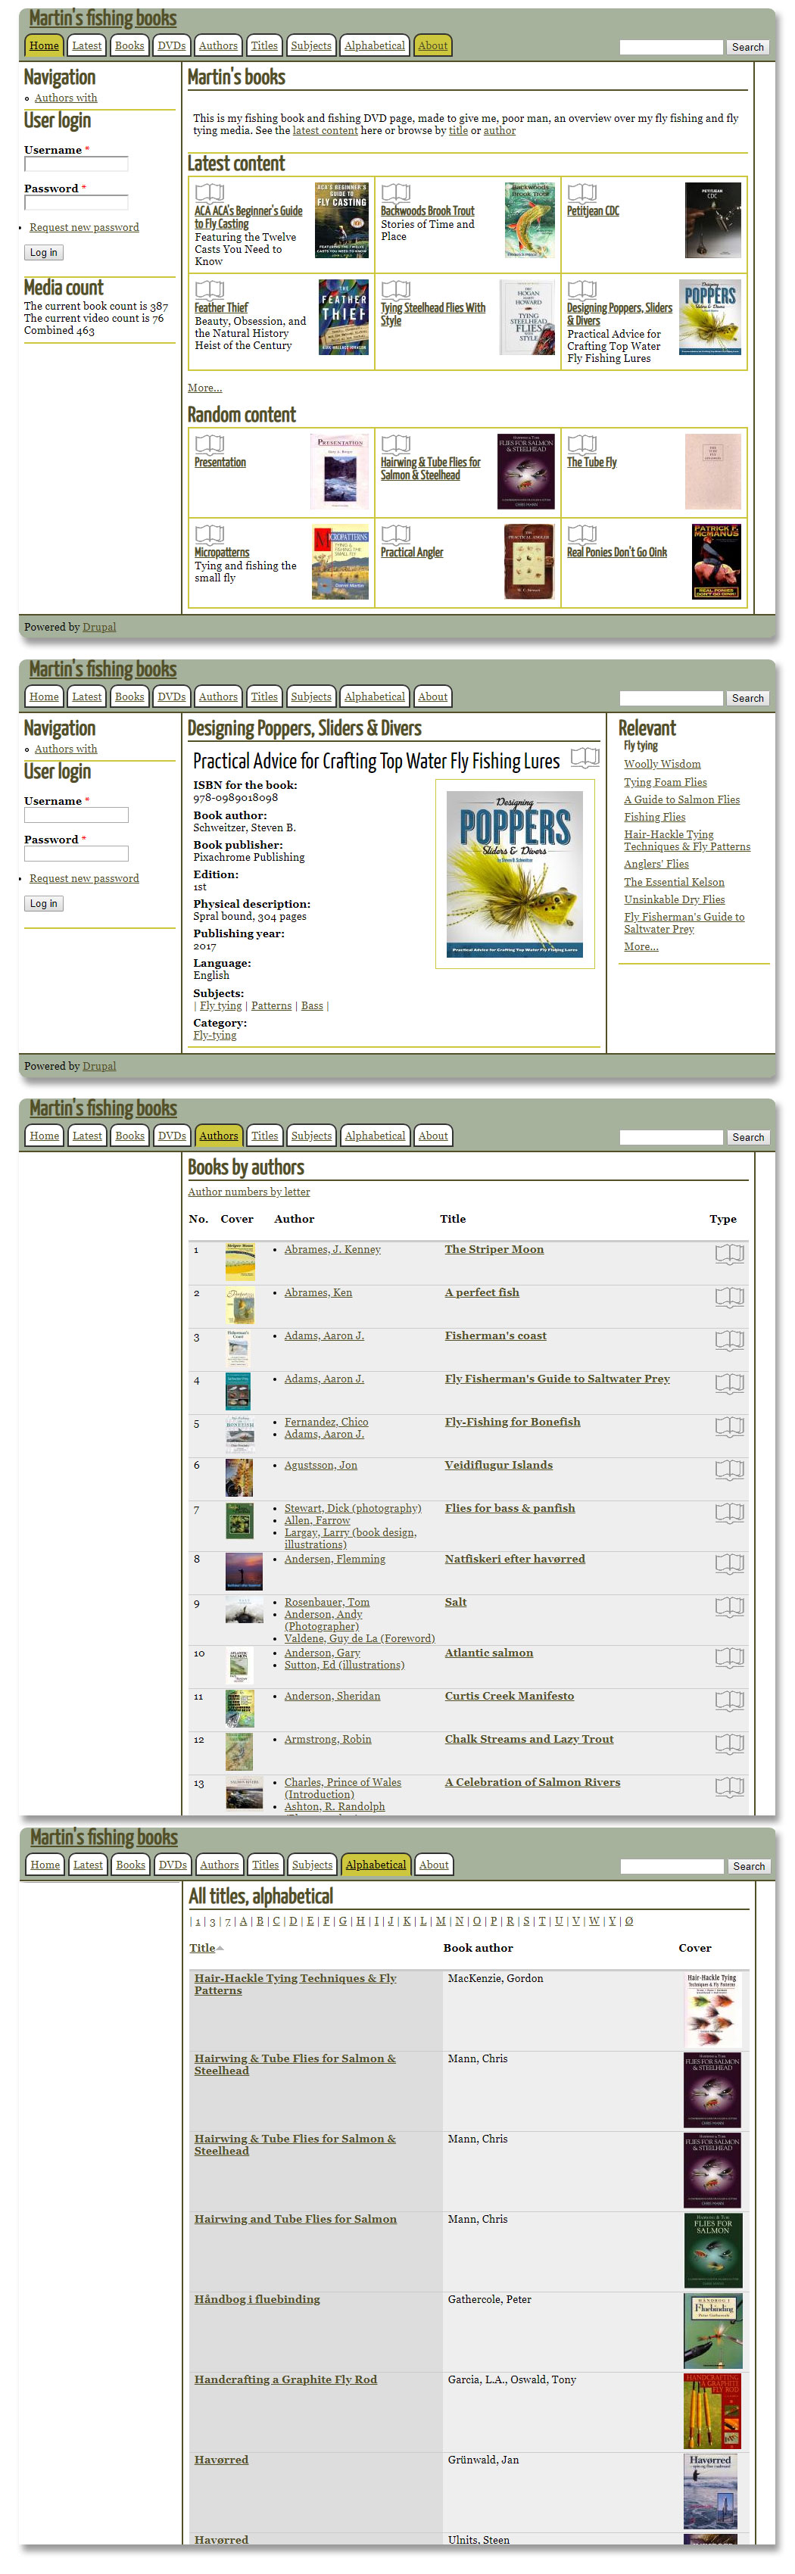
Task: Click book icon above The Tube Fly
Action: pyautogui.click(x=581, y=444)
